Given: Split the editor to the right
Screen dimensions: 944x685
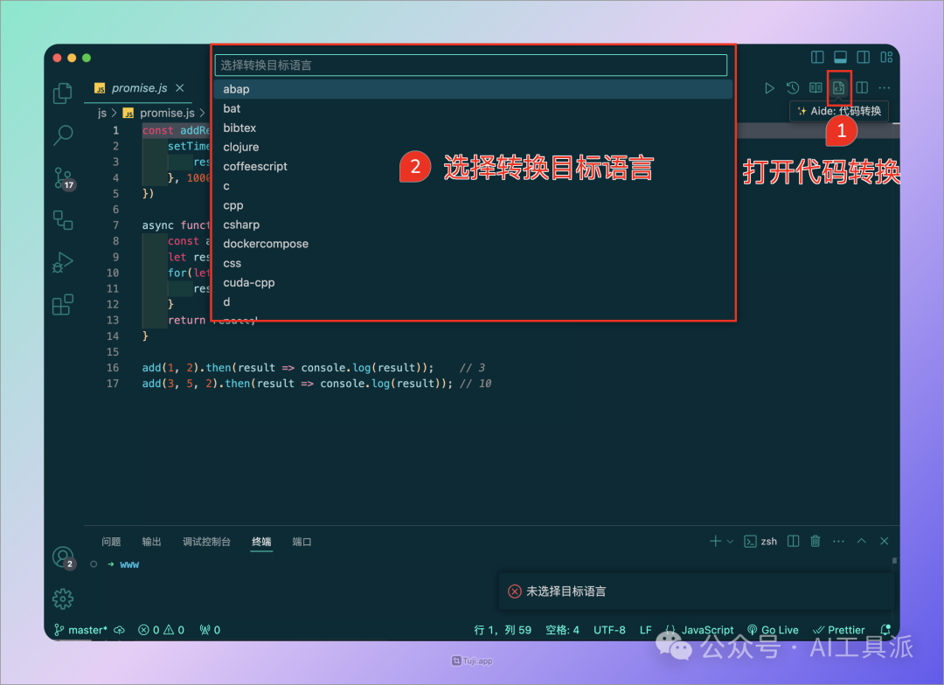Looking at the screenshot, I should (862, 88).
